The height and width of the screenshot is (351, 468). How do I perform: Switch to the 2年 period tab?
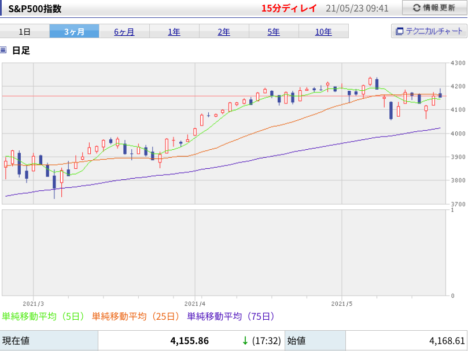tap(224, 31)
